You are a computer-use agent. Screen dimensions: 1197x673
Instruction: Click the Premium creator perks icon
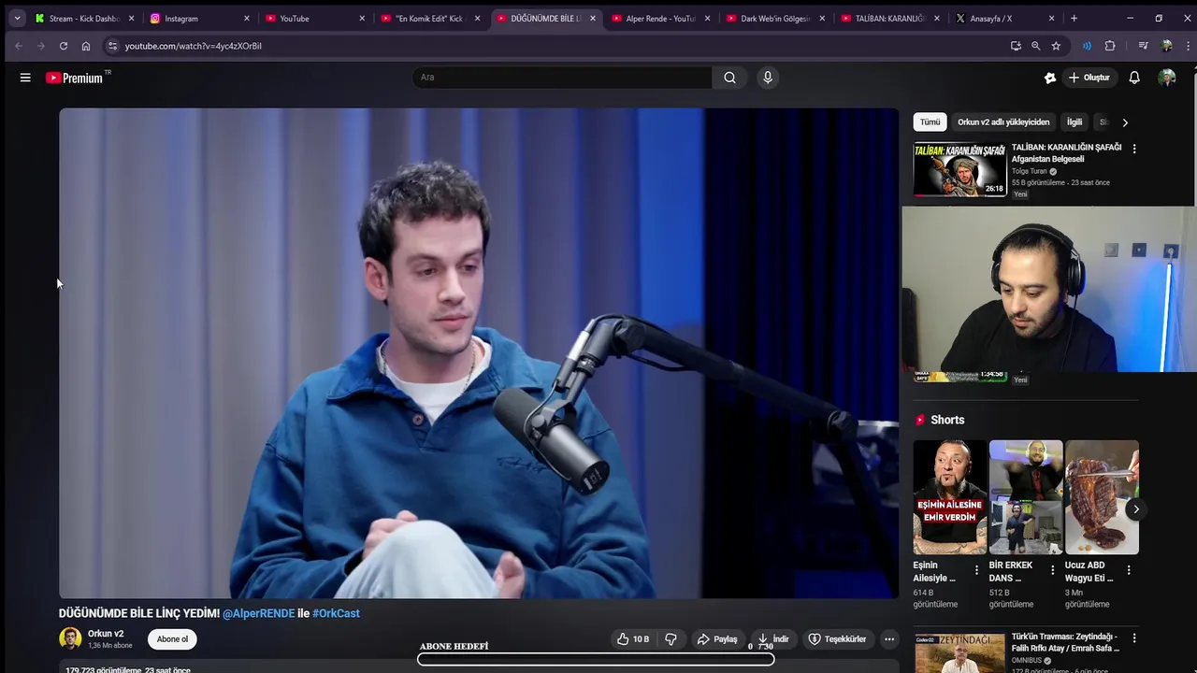[1050, 78]
